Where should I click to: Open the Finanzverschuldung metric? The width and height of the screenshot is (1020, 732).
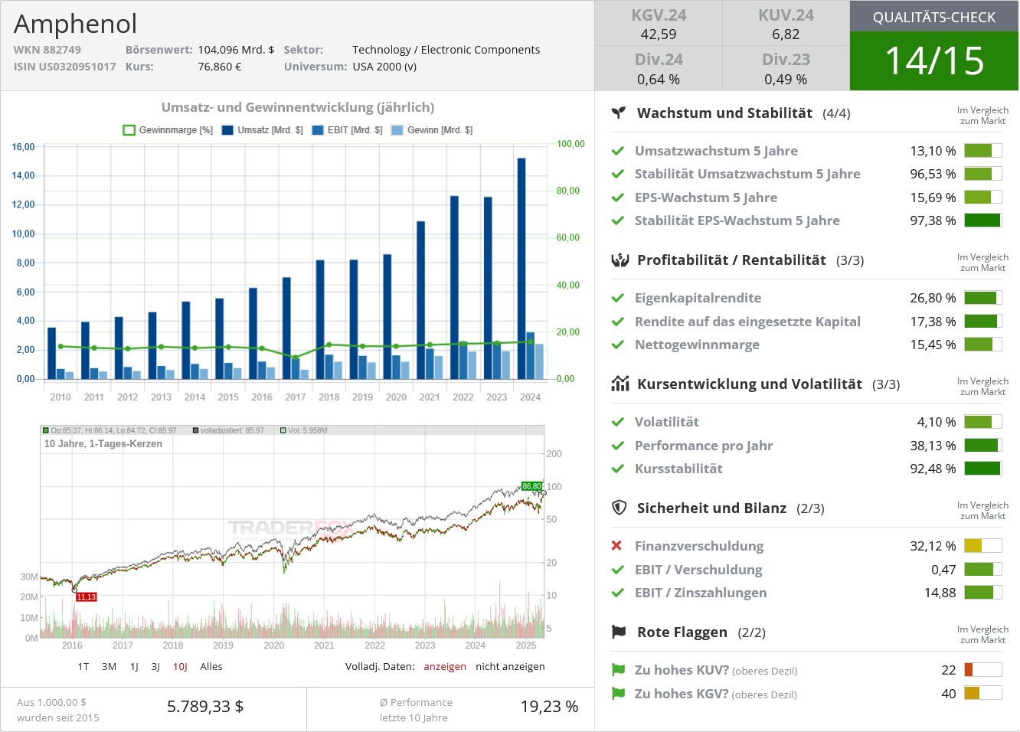699,546
